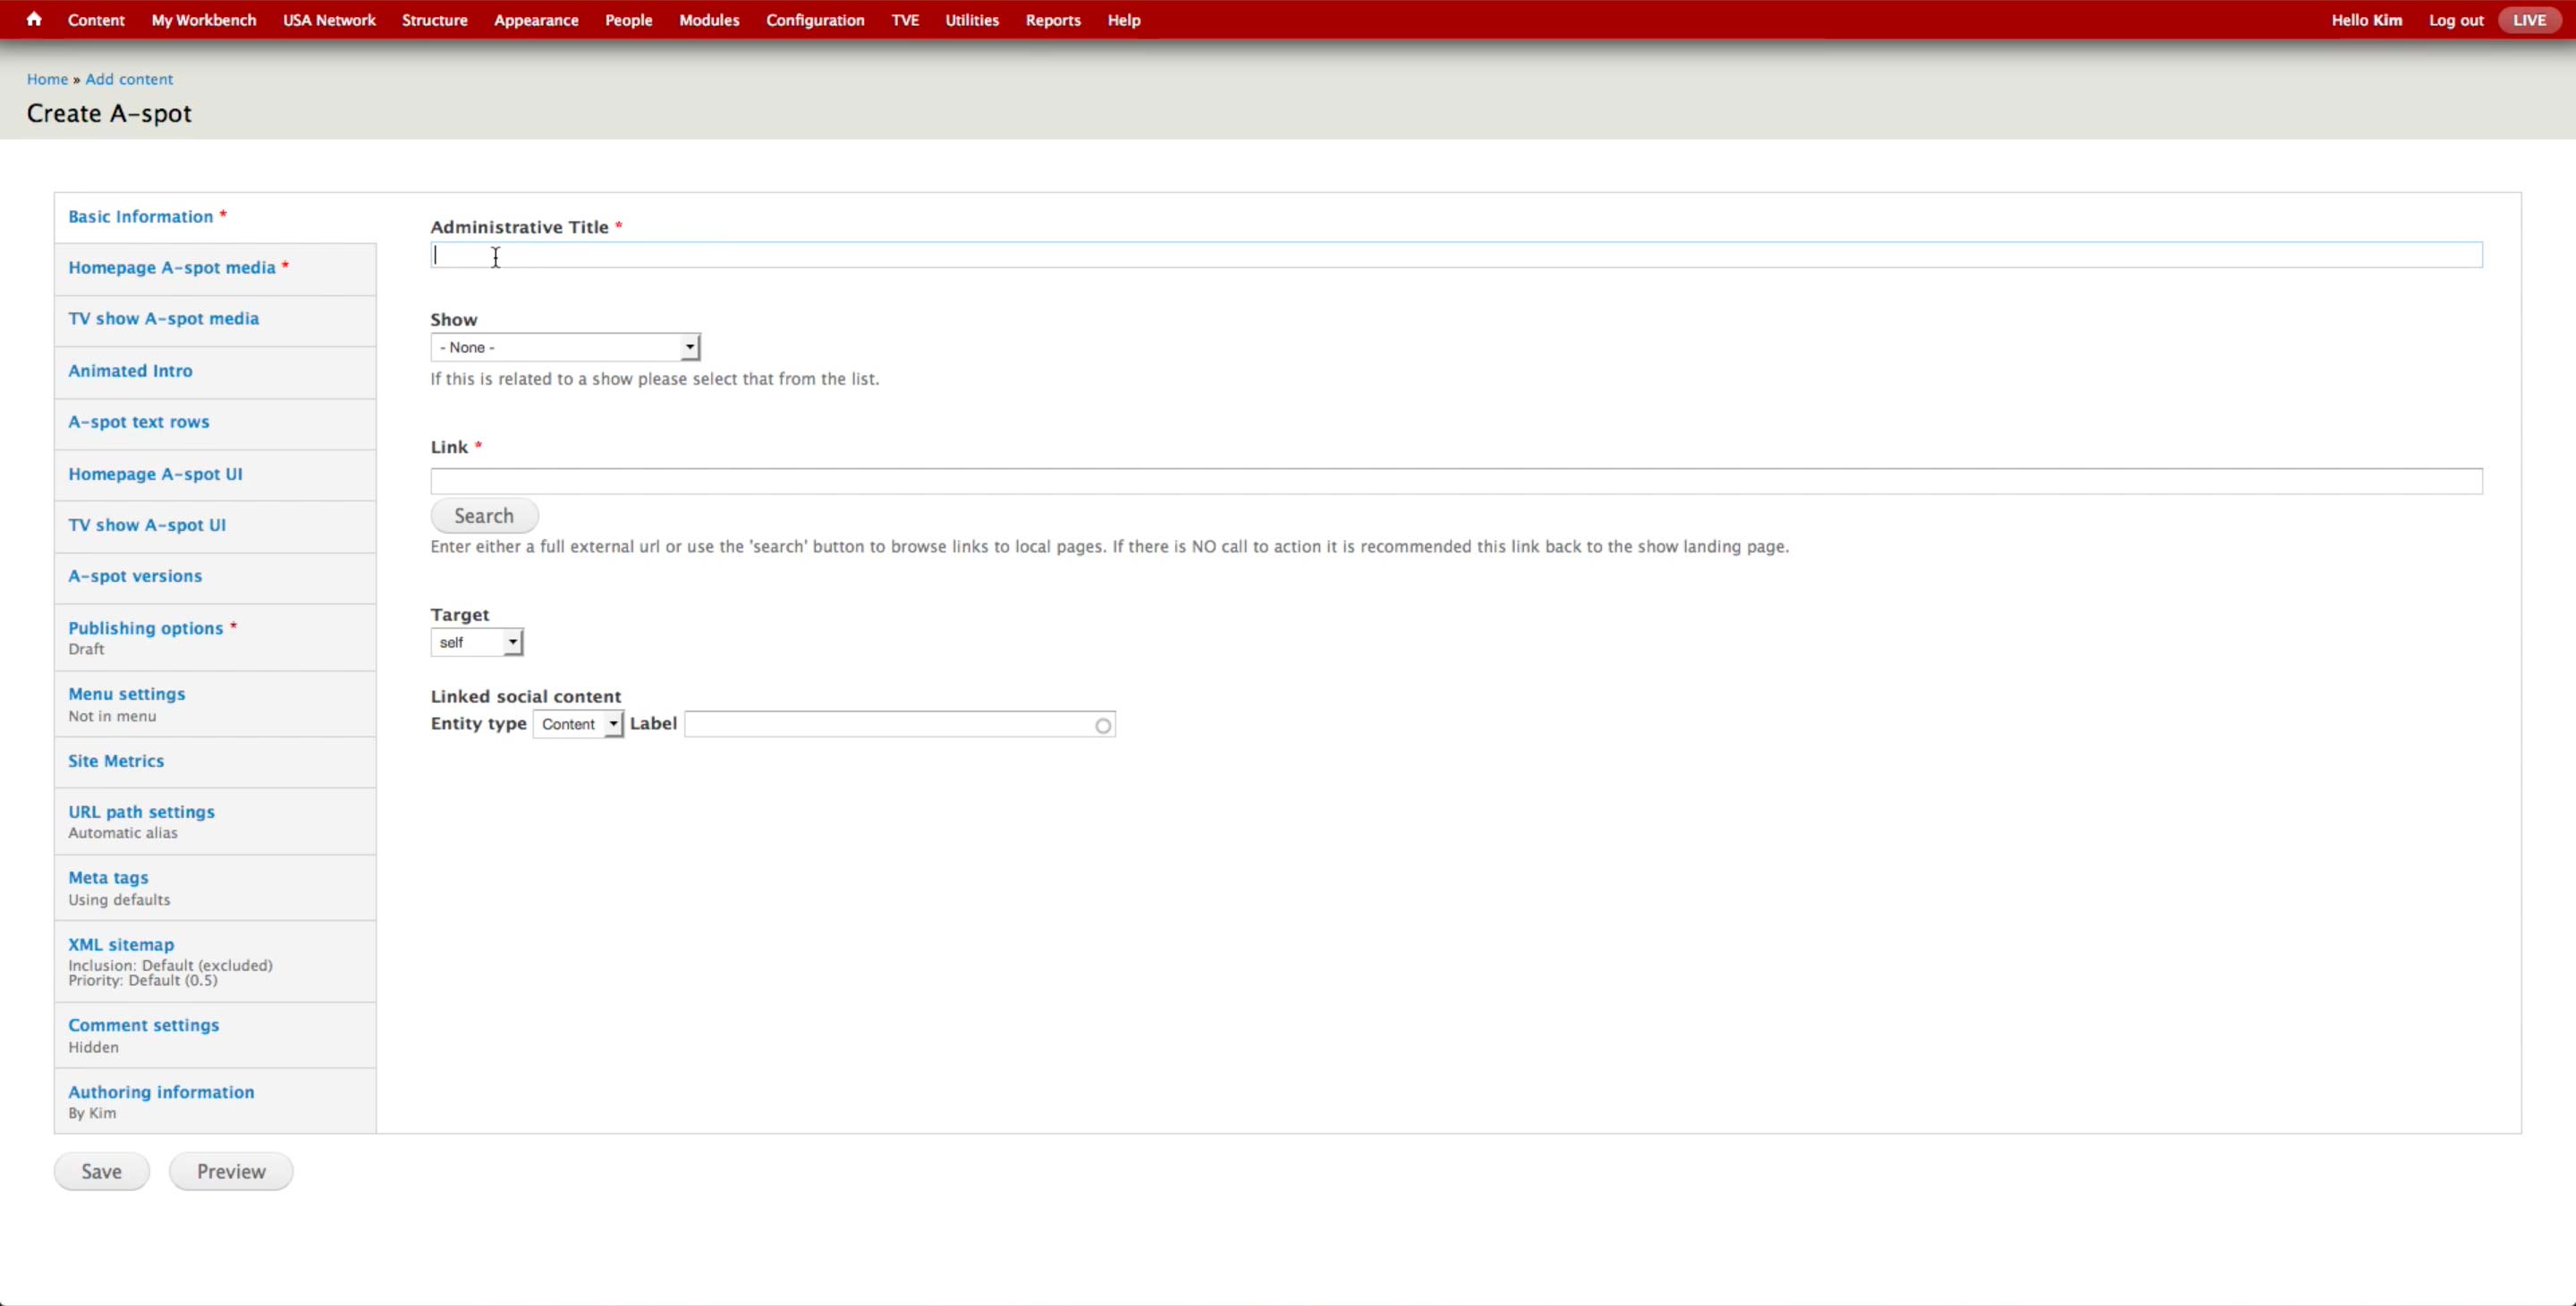
Task: Open the My Workbench menu
Action: pos(203,20)
